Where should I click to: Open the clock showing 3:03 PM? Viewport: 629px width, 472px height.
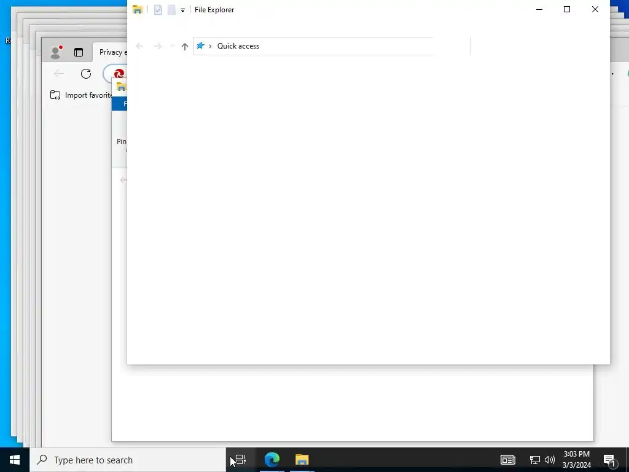tap(576, 460)
